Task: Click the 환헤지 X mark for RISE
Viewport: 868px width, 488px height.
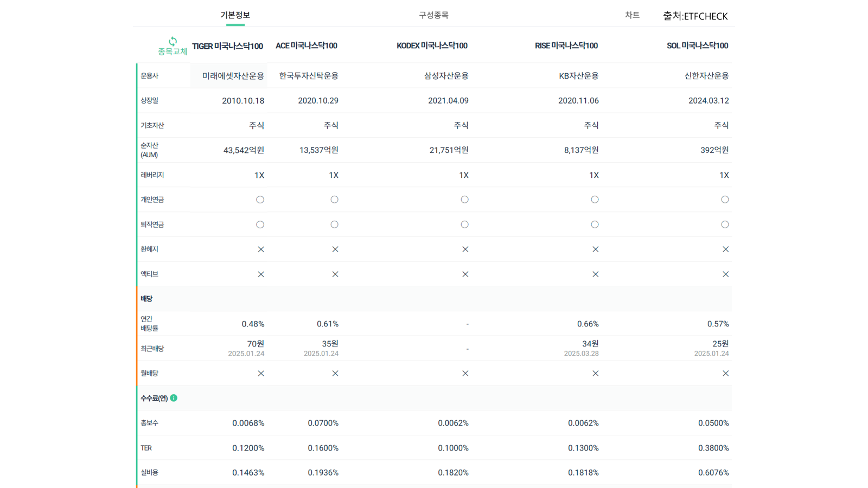Action: click(596, 249)
